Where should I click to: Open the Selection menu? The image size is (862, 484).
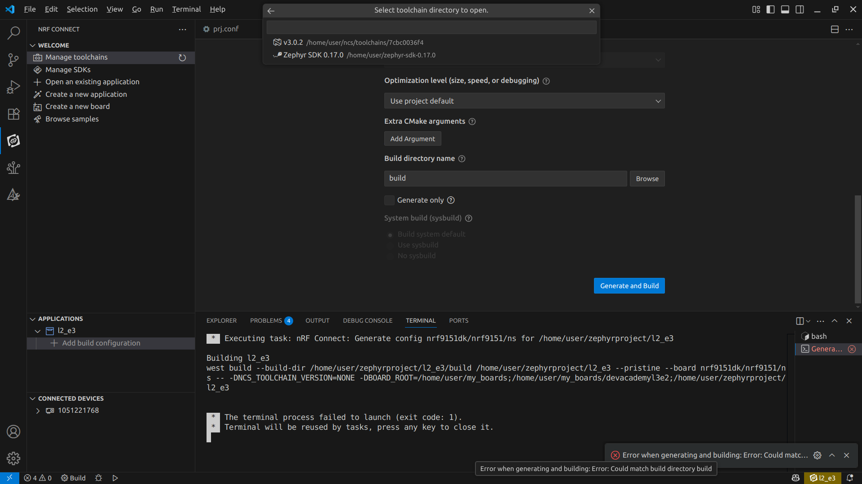pyautogui.click(x=82, y=9)
